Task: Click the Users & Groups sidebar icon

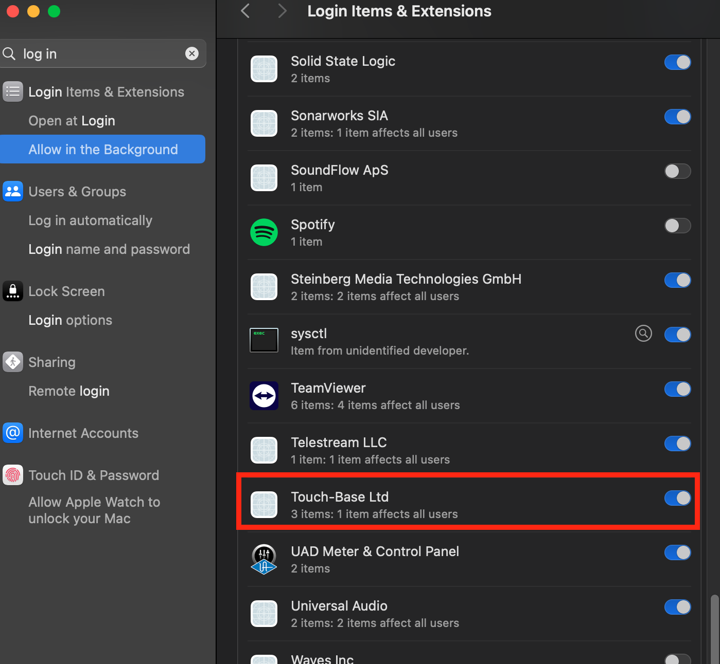Action: point(13,191)
